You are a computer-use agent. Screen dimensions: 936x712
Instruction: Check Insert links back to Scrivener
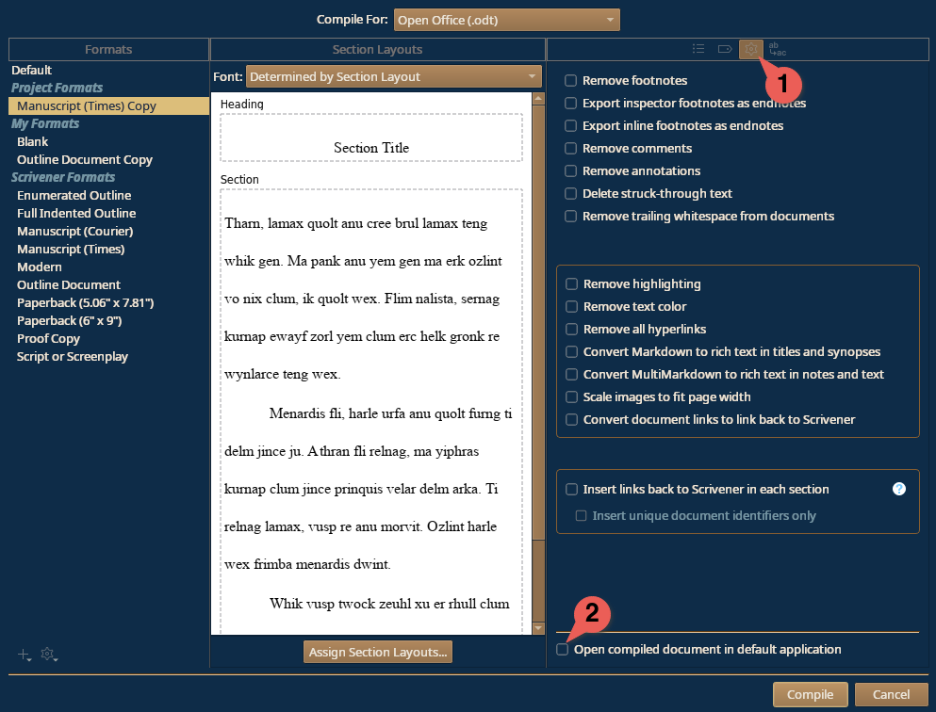pyautogui.click(x=571, y=490)
